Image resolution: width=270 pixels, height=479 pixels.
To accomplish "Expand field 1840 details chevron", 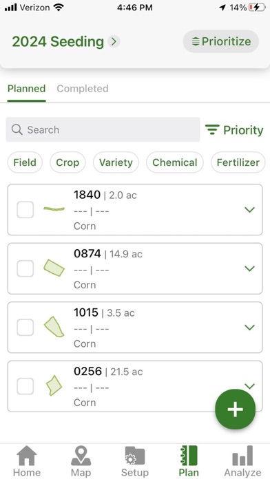I will (x=250, y=209).
